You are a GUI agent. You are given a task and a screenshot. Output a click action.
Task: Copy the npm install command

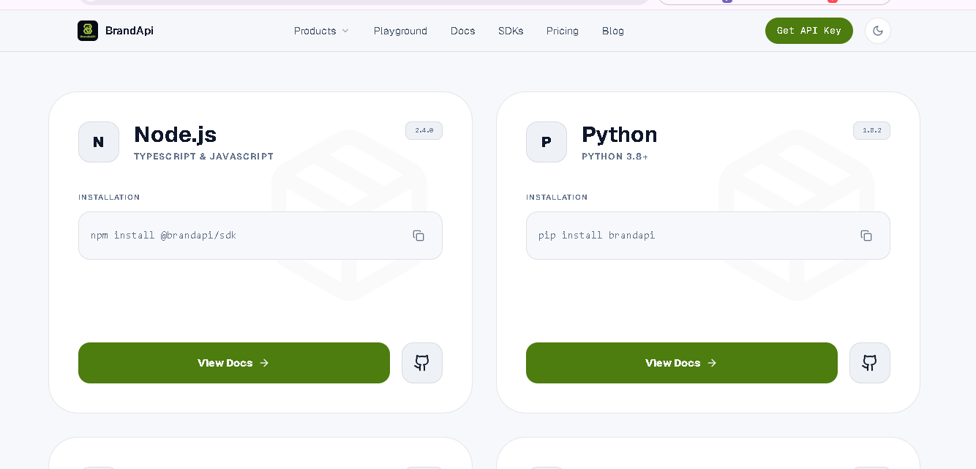click(x=418, y=236)
